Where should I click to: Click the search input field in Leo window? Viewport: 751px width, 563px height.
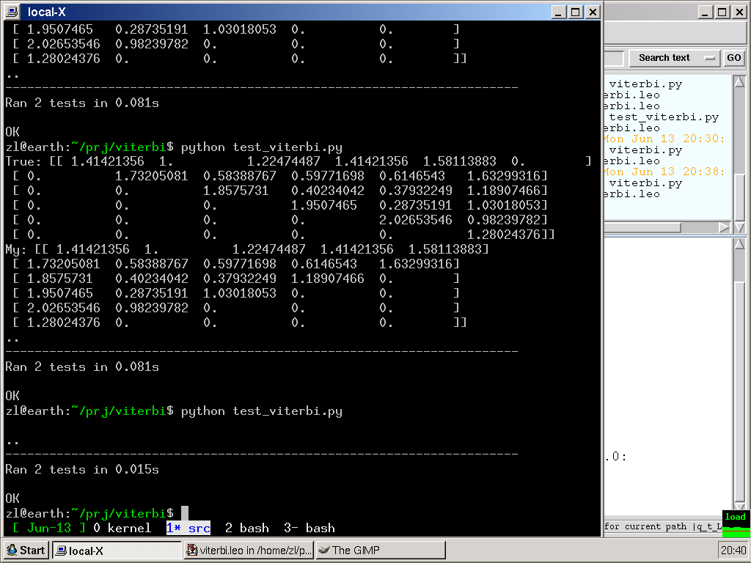(x=614, y=59)
